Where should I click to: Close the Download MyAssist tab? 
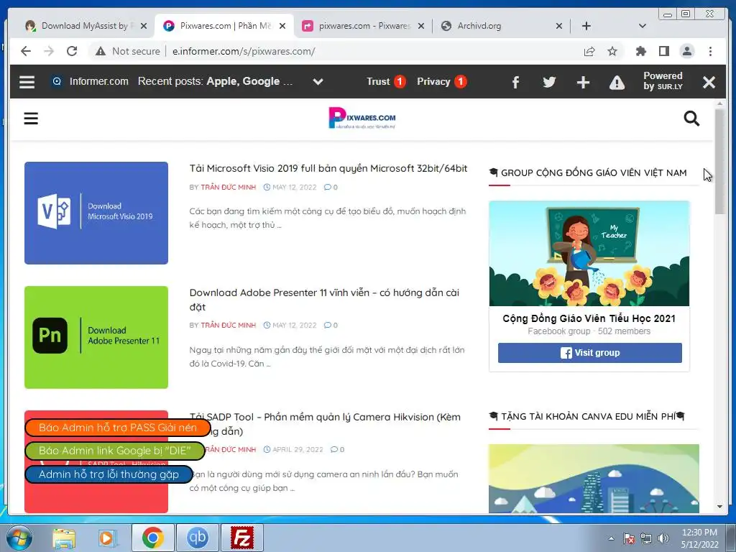[144, 26]
